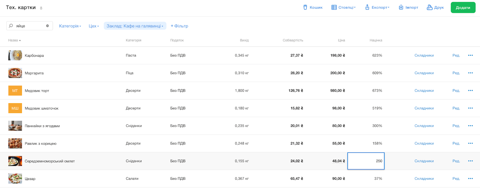Expand the Категорія filter dropdown

[x=70, y=26]
